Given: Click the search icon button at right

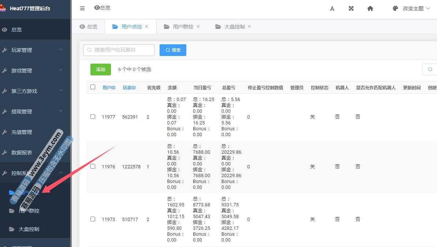Looking at the screenshot, I should coord(430,70).
